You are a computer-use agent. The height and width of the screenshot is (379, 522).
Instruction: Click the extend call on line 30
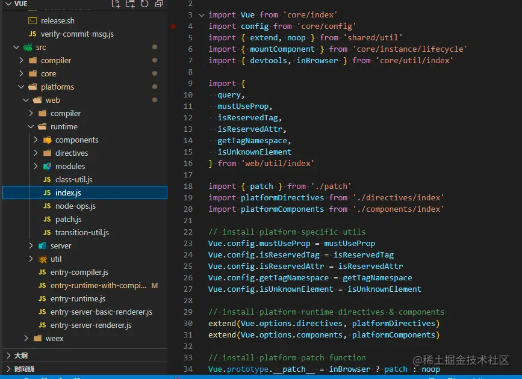tap(222, 324)
